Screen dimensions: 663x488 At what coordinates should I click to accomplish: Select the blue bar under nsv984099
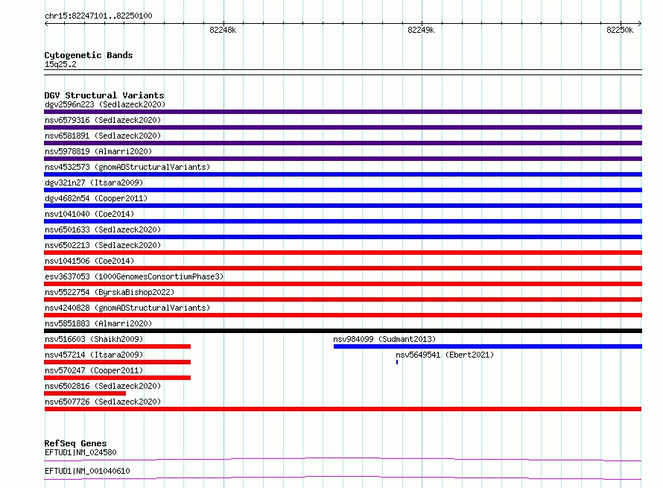(487, 346)
